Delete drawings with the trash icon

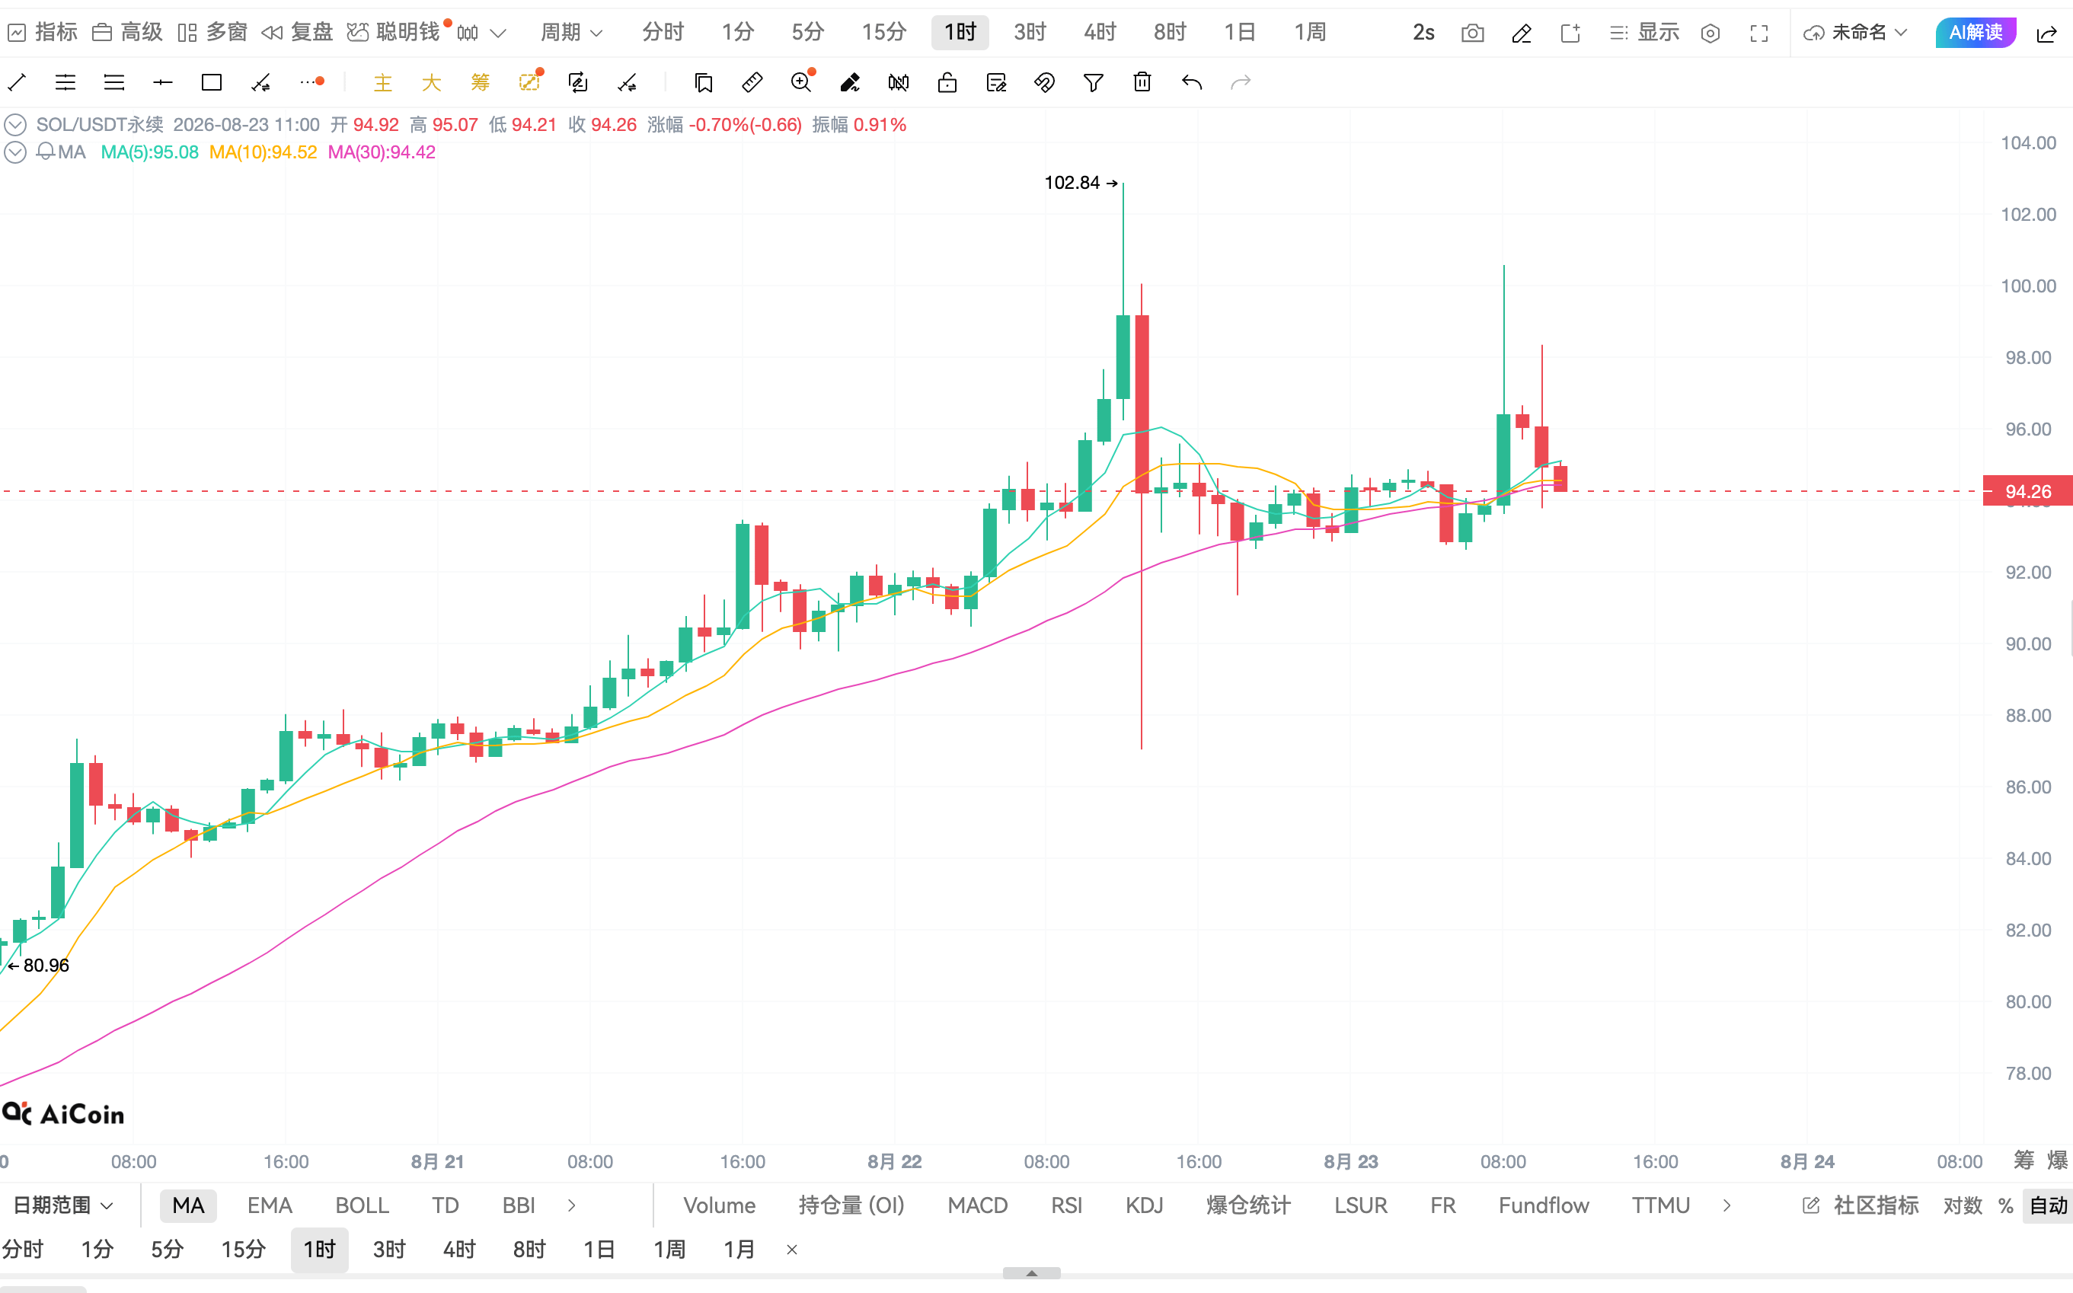1142,83
